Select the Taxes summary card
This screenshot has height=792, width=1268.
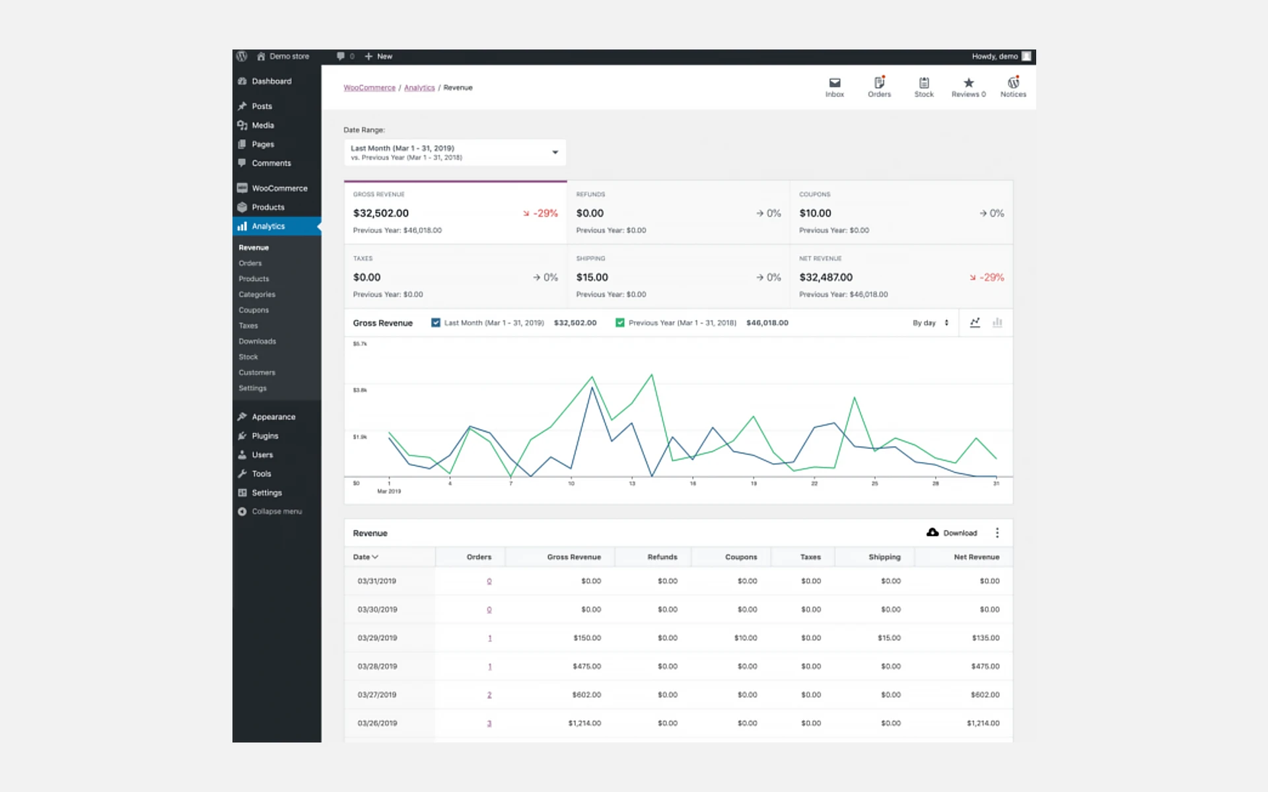point(455,277)
